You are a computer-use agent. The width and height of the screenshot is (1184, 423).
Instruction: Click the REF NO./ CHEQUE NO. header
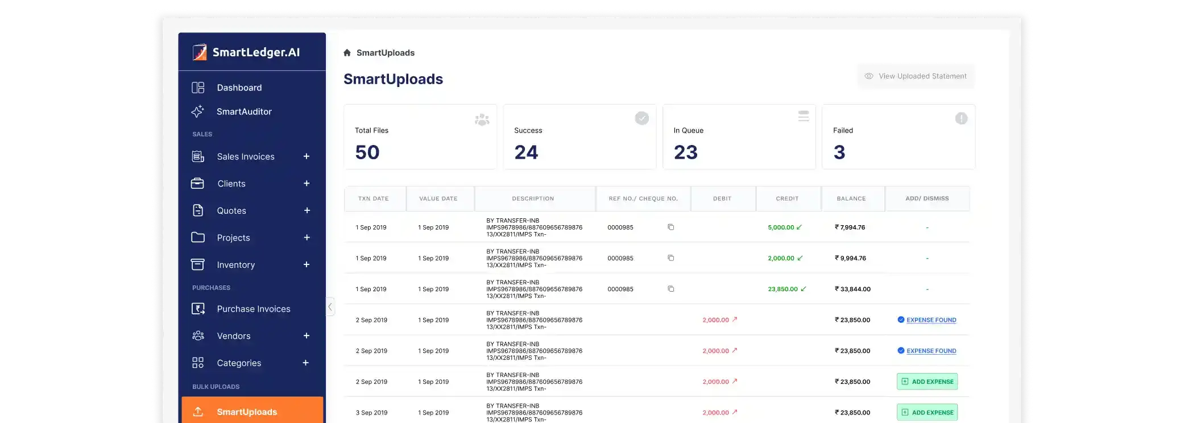(x=643, y=198)
